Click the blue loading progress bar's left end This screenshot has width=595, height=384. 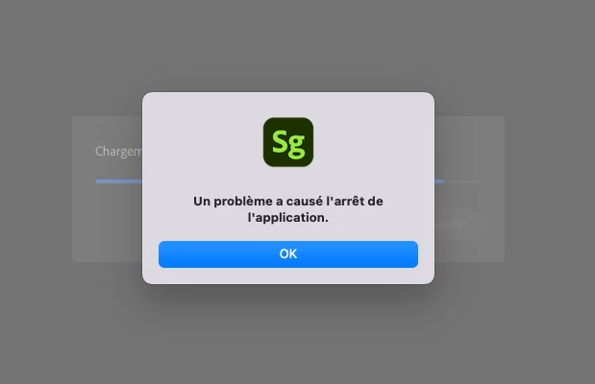tap(118, 181)
